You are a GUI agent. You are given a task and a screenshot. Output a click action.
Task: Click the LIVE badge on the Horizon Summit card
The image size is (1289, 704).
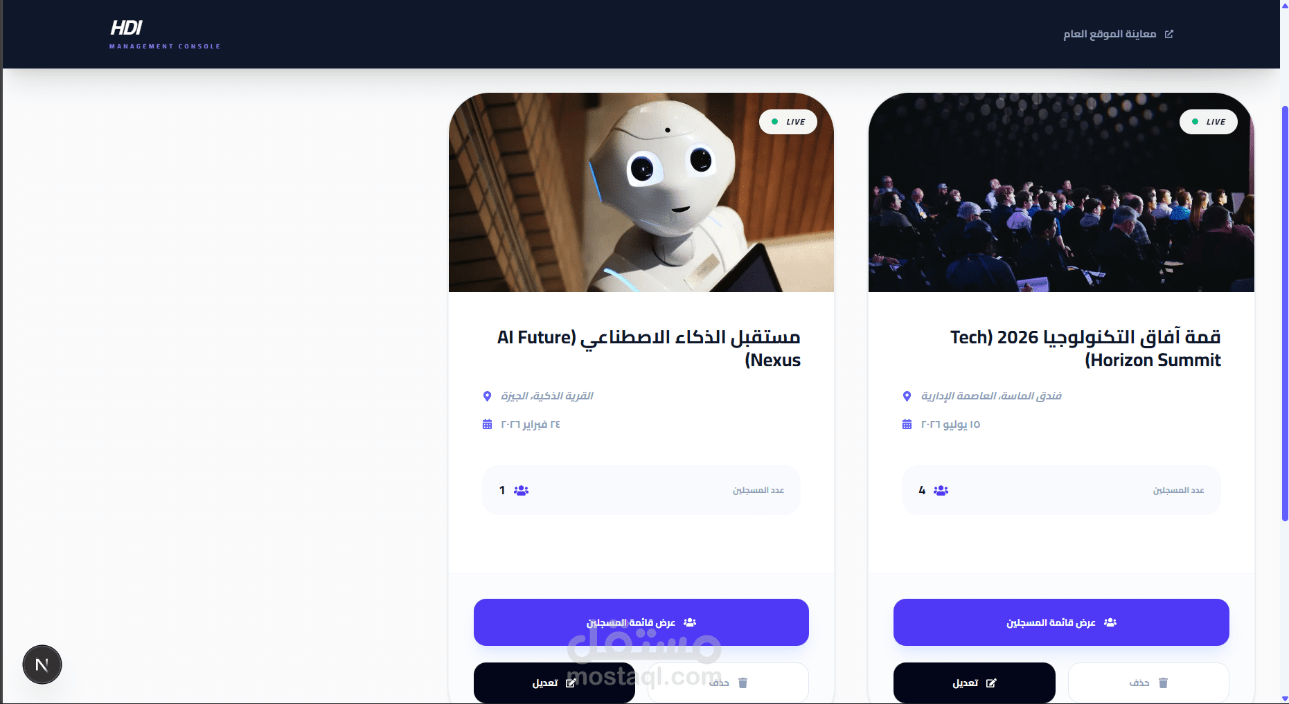coord(1209,122)
